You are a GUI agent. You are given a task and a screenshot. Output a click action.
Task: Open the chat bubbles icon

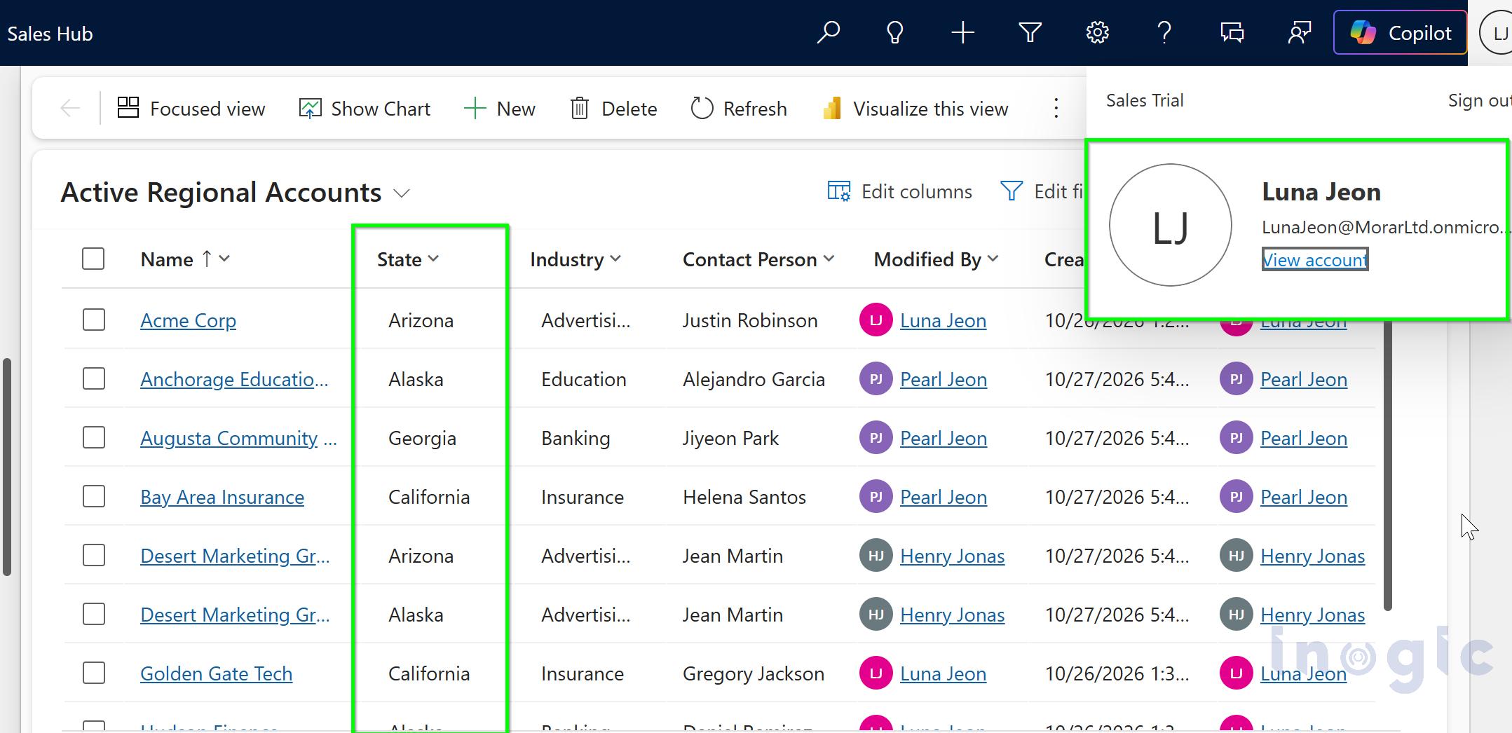tap(1232, 33)
